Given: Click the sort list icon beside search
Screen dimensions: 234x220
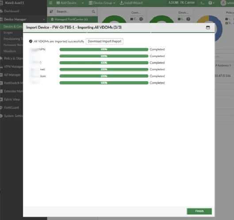Looking at the screenshot, I should pos(51,12).
